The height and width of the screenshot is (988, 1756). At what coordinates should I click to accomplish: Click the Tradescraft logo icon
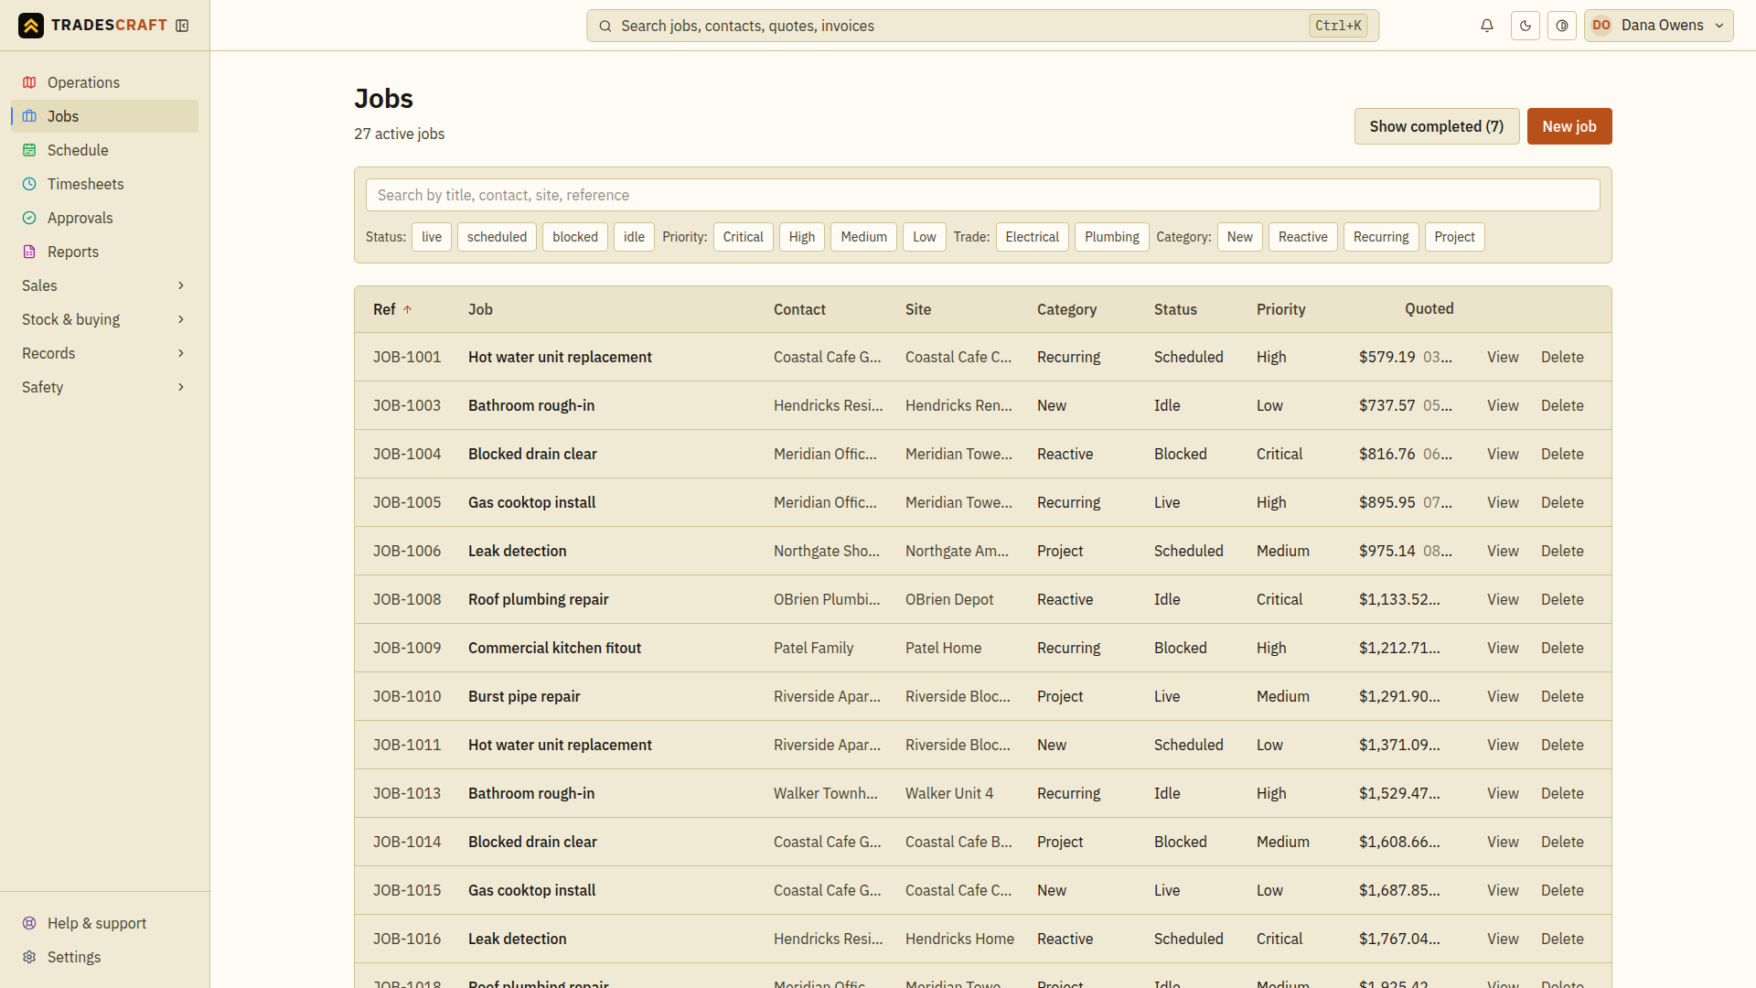pos(31,26)
